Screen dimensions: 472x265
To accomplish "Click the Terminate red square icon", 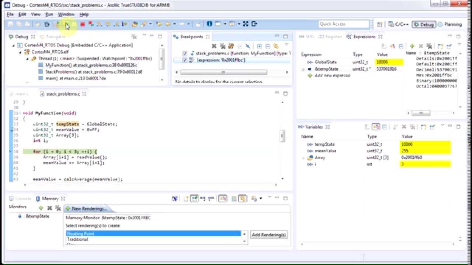I will tap(83, 24).
